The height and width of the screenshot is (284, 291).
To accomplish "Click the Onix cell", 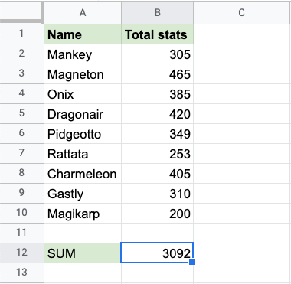I will (83, 94).
